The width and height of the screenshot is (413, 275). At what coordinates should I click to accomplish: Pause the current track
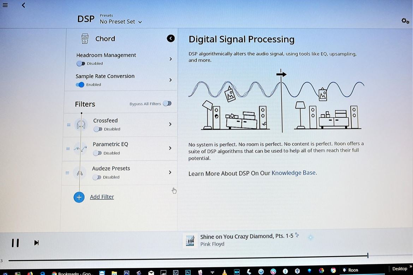pyautogui.click(x=15, y=243)
